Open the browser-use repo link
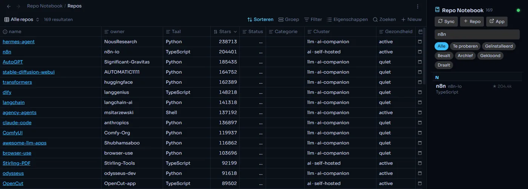 click(17, 153)
